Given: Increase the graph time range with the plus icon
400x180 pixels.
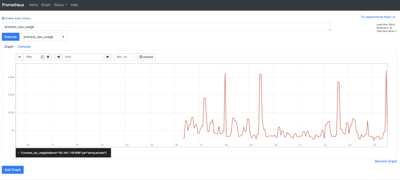Looking at the screenshot, I should click(48, 57).
